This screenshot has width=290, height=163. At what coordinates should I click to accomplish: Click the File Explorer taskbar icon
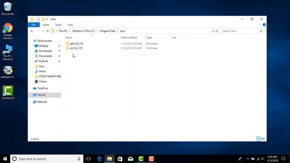tap(110, 159)
